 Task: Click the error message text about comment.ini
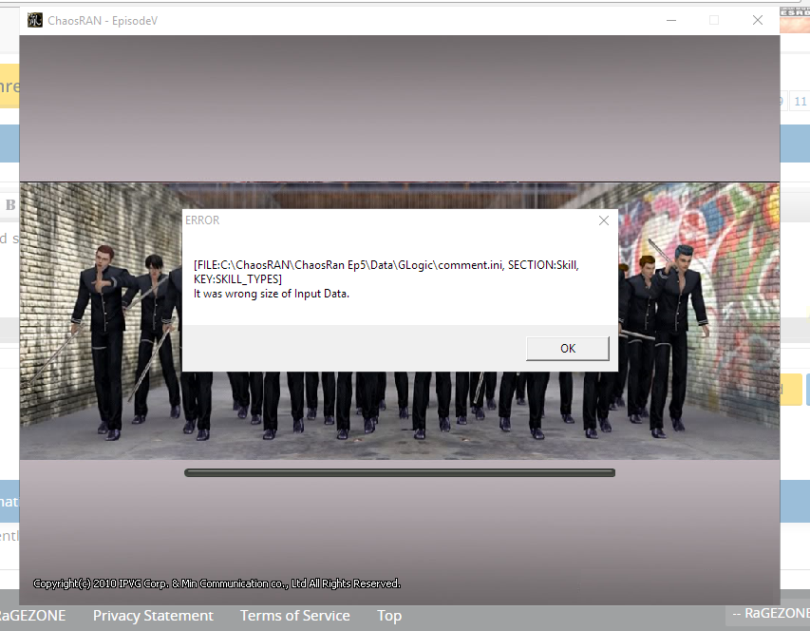click(386, 272)
